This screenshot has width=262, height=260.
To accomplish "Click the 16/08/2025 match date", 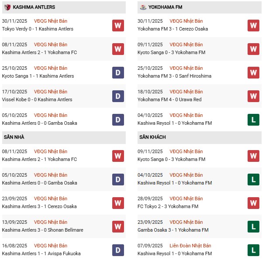I will pyautogui.click(x=14, y=246).
